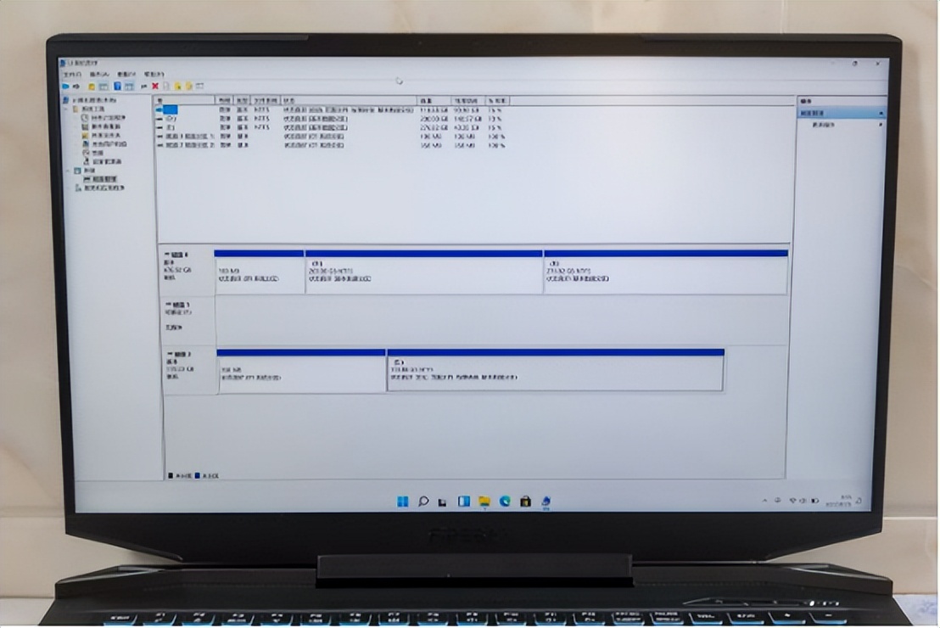Open Microsoft Edge from taskbar

tap(505, 502)
